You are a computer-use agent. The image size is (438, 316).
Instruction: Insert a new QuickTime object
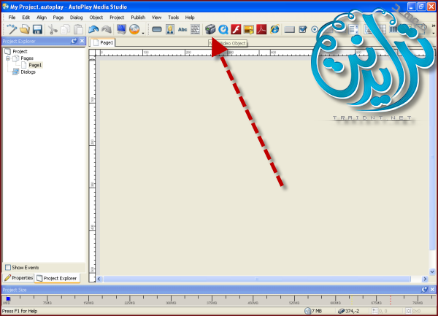(223, 29)
